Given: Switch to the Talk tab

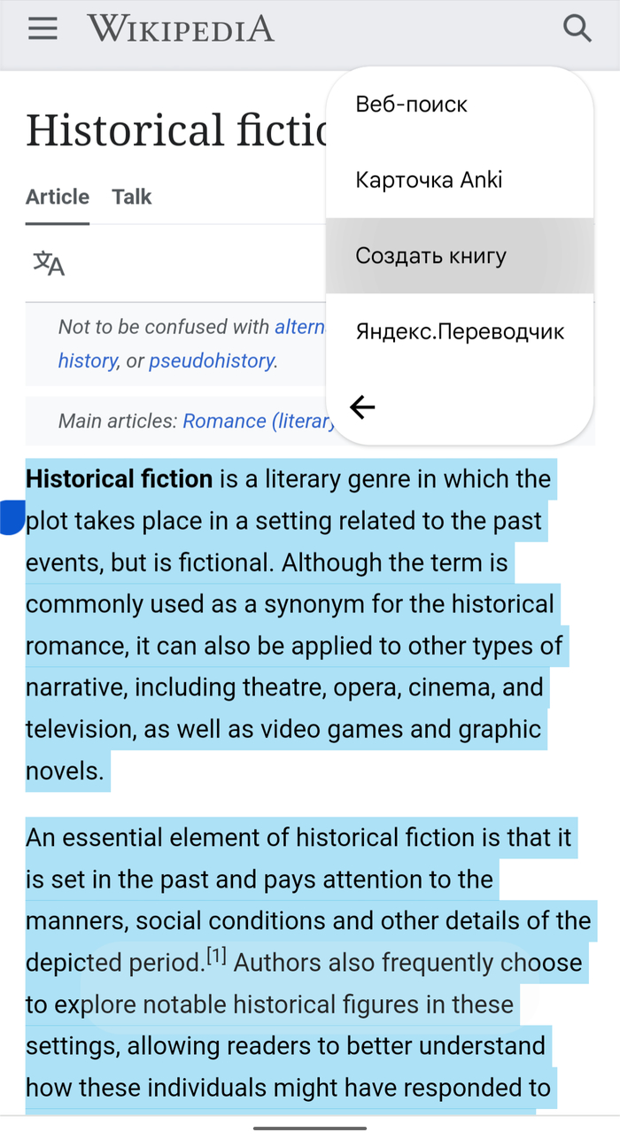Looking at the screenshot, I should click(132, 197).
